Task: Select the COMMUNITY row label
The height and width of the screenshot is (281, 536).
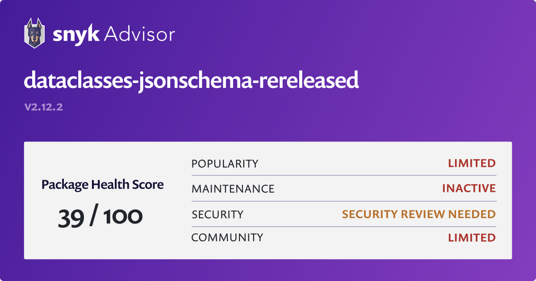Action: [227, 238]
